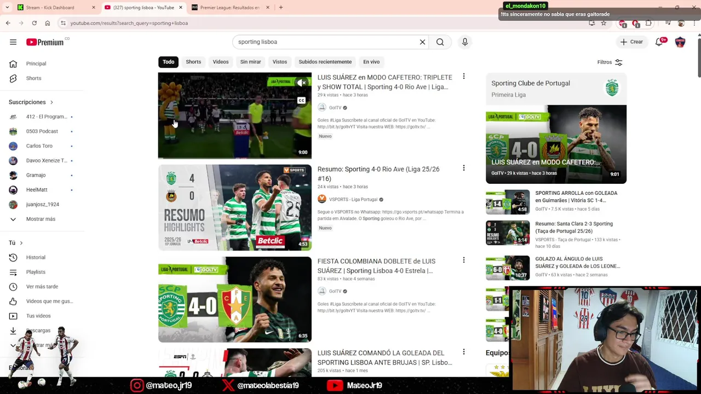Screen dimensions: 701x394
Task: Open options for Resumo Sporting 4-0 Rio Ave
Action: [463, 169]
